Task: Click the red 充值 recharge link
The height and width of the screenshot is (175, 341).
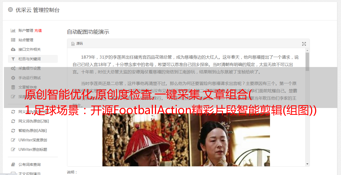Action: pos(38,30)
